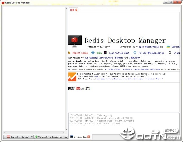Viewport: 183px width, 142px height.
Task: Open the Contributors link
Action: [106, 58]
